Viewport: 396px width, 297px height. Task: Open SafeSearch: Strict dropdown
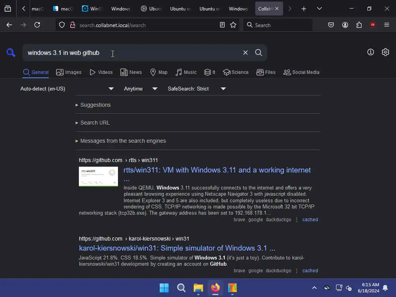pos(196,89)
